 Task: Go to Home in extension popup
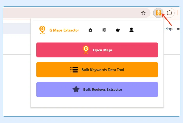90,30
